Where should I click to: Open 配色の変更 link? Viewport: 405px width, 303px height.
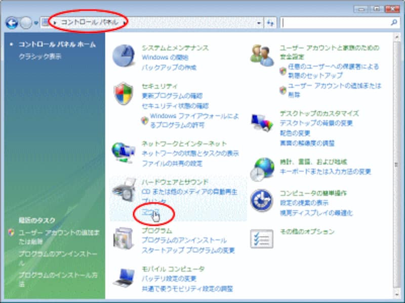[x=295, y=133]
